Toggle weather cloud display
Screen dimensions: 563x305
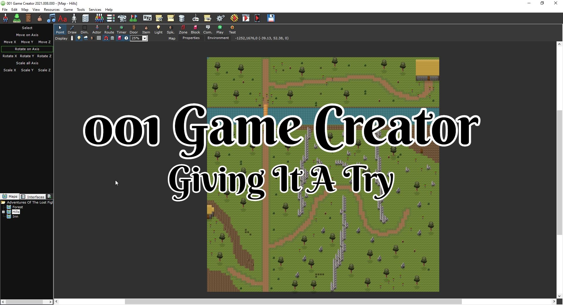pos(86,38)
